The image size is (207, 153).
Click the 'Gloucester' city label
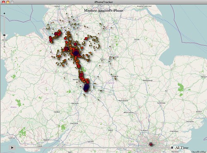pos(74,123)
